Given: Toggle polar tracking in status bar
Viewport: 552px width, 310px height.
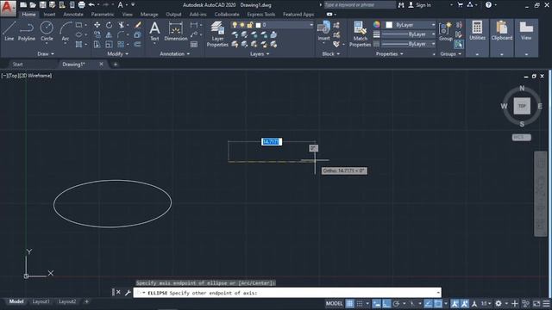Looking at the screenshot, I should (x=396, y=303).
